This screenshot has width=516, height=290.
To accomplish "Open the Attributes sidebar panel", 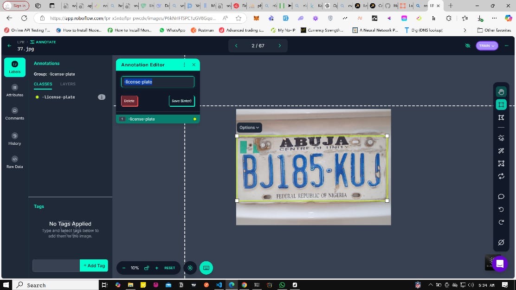I will (14, 90).
